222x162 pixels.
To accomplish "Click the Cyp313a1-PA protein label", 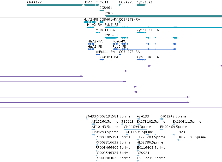I will [148, 57].
